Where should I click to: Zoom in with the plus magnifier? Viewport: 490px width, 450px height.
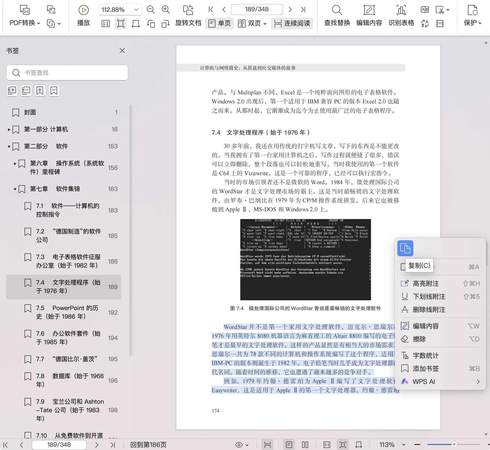click(166, 10)
